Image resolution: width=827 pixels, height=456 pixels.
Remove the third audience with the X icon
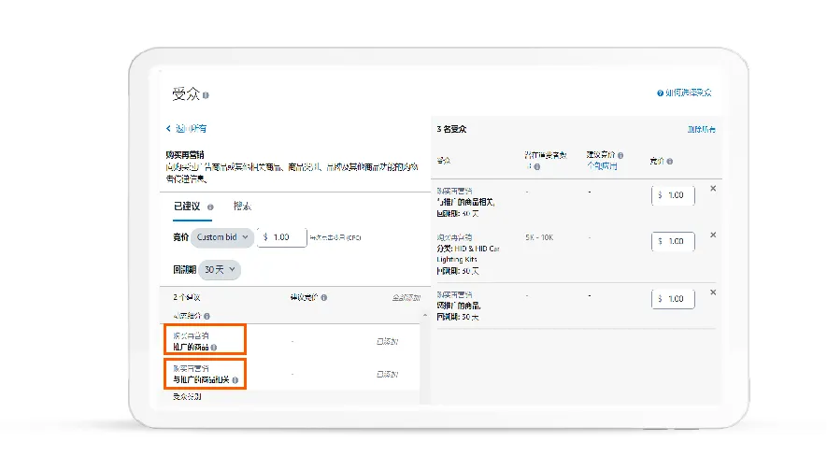713,292
